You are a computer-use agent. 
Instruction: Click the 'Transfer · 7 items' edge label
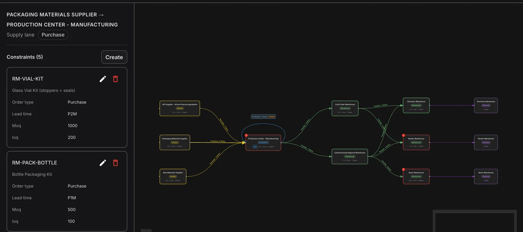307,148
